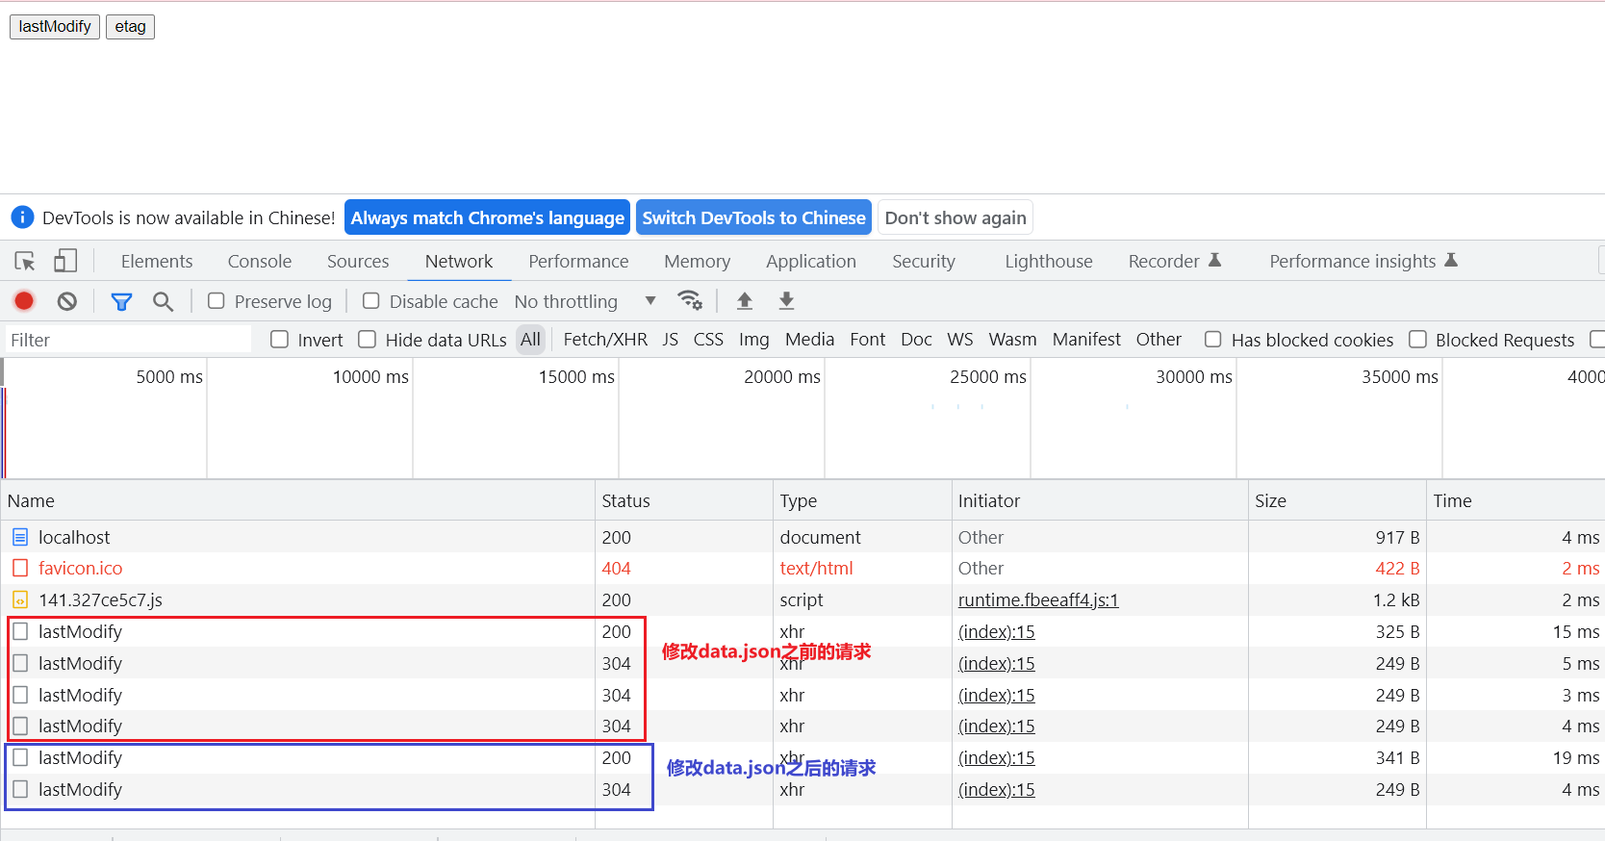This screenshot has height=841, width=1605.
Task: Click the inspect element picker icon
Action: tap(25, 261)
